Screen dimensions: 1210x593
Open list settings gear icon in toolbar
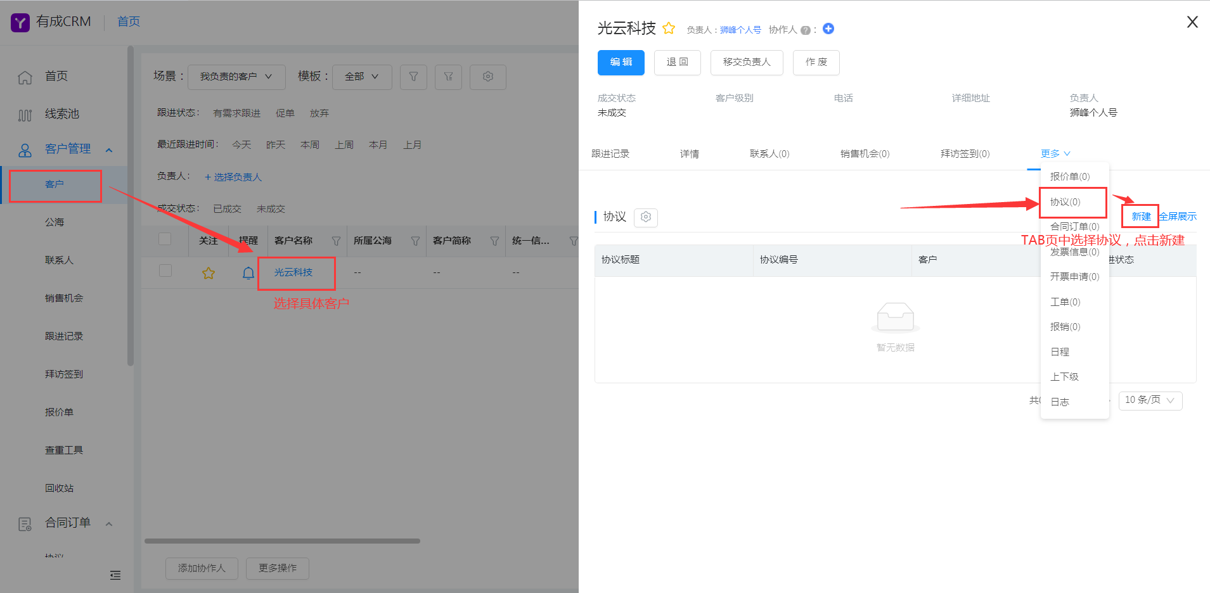click(487, 77)
